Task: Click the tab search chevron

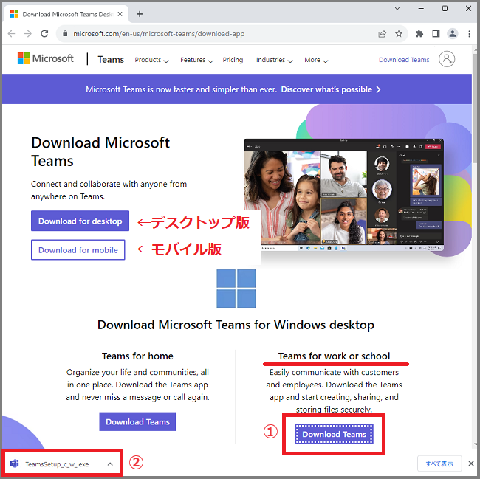Action: pyautogui.click(x=397, y=8)
